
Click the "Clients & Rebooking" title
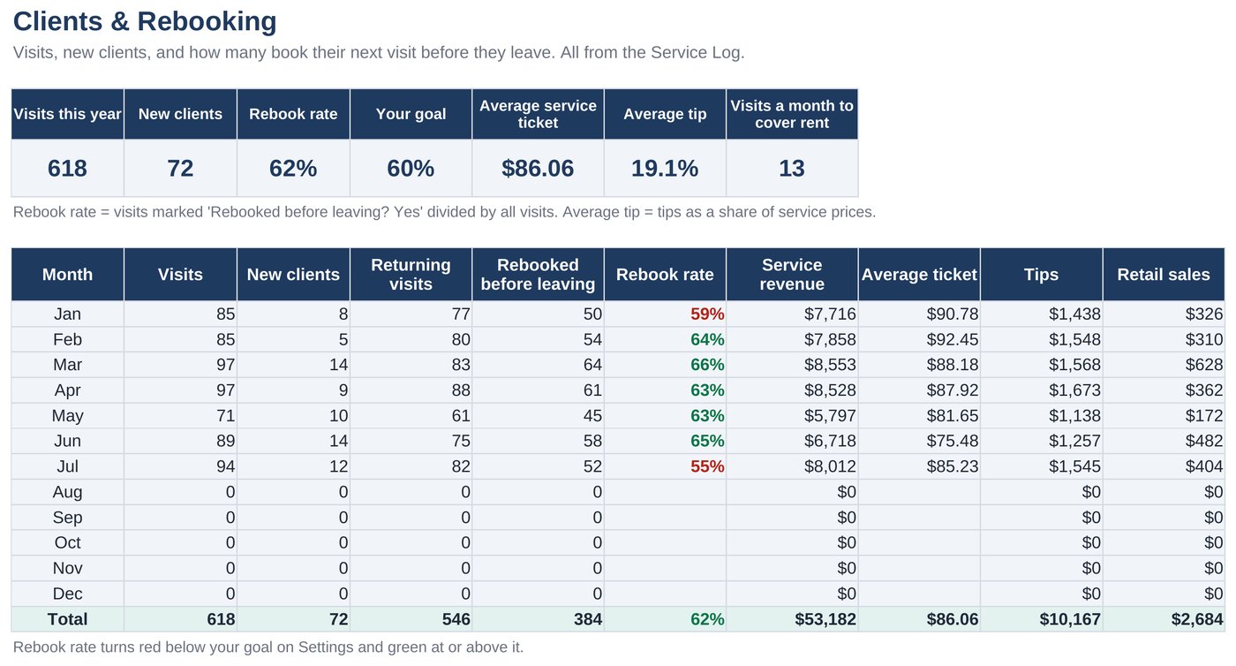click(145, 21)
